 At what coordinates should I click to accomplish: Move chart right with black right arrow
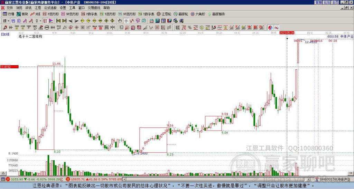76,21
